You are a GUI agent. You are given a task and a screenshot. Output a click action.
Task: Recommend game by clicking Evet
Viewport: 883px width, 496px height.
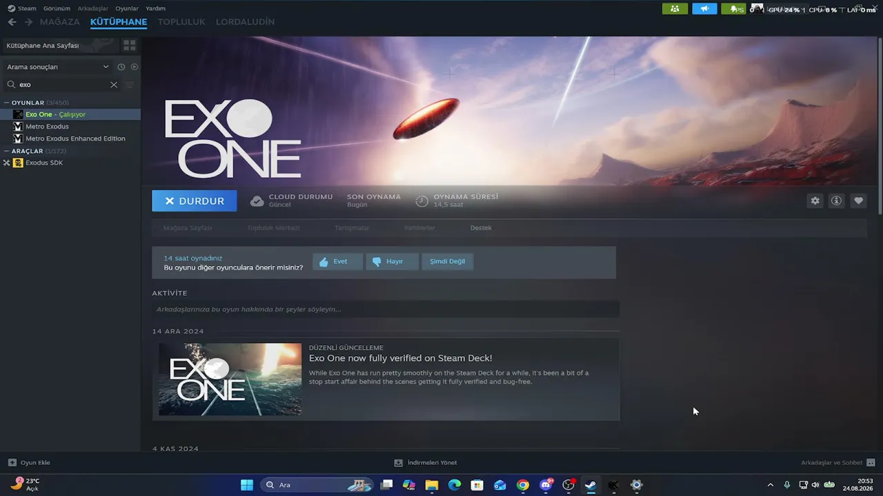click(337, 262)
